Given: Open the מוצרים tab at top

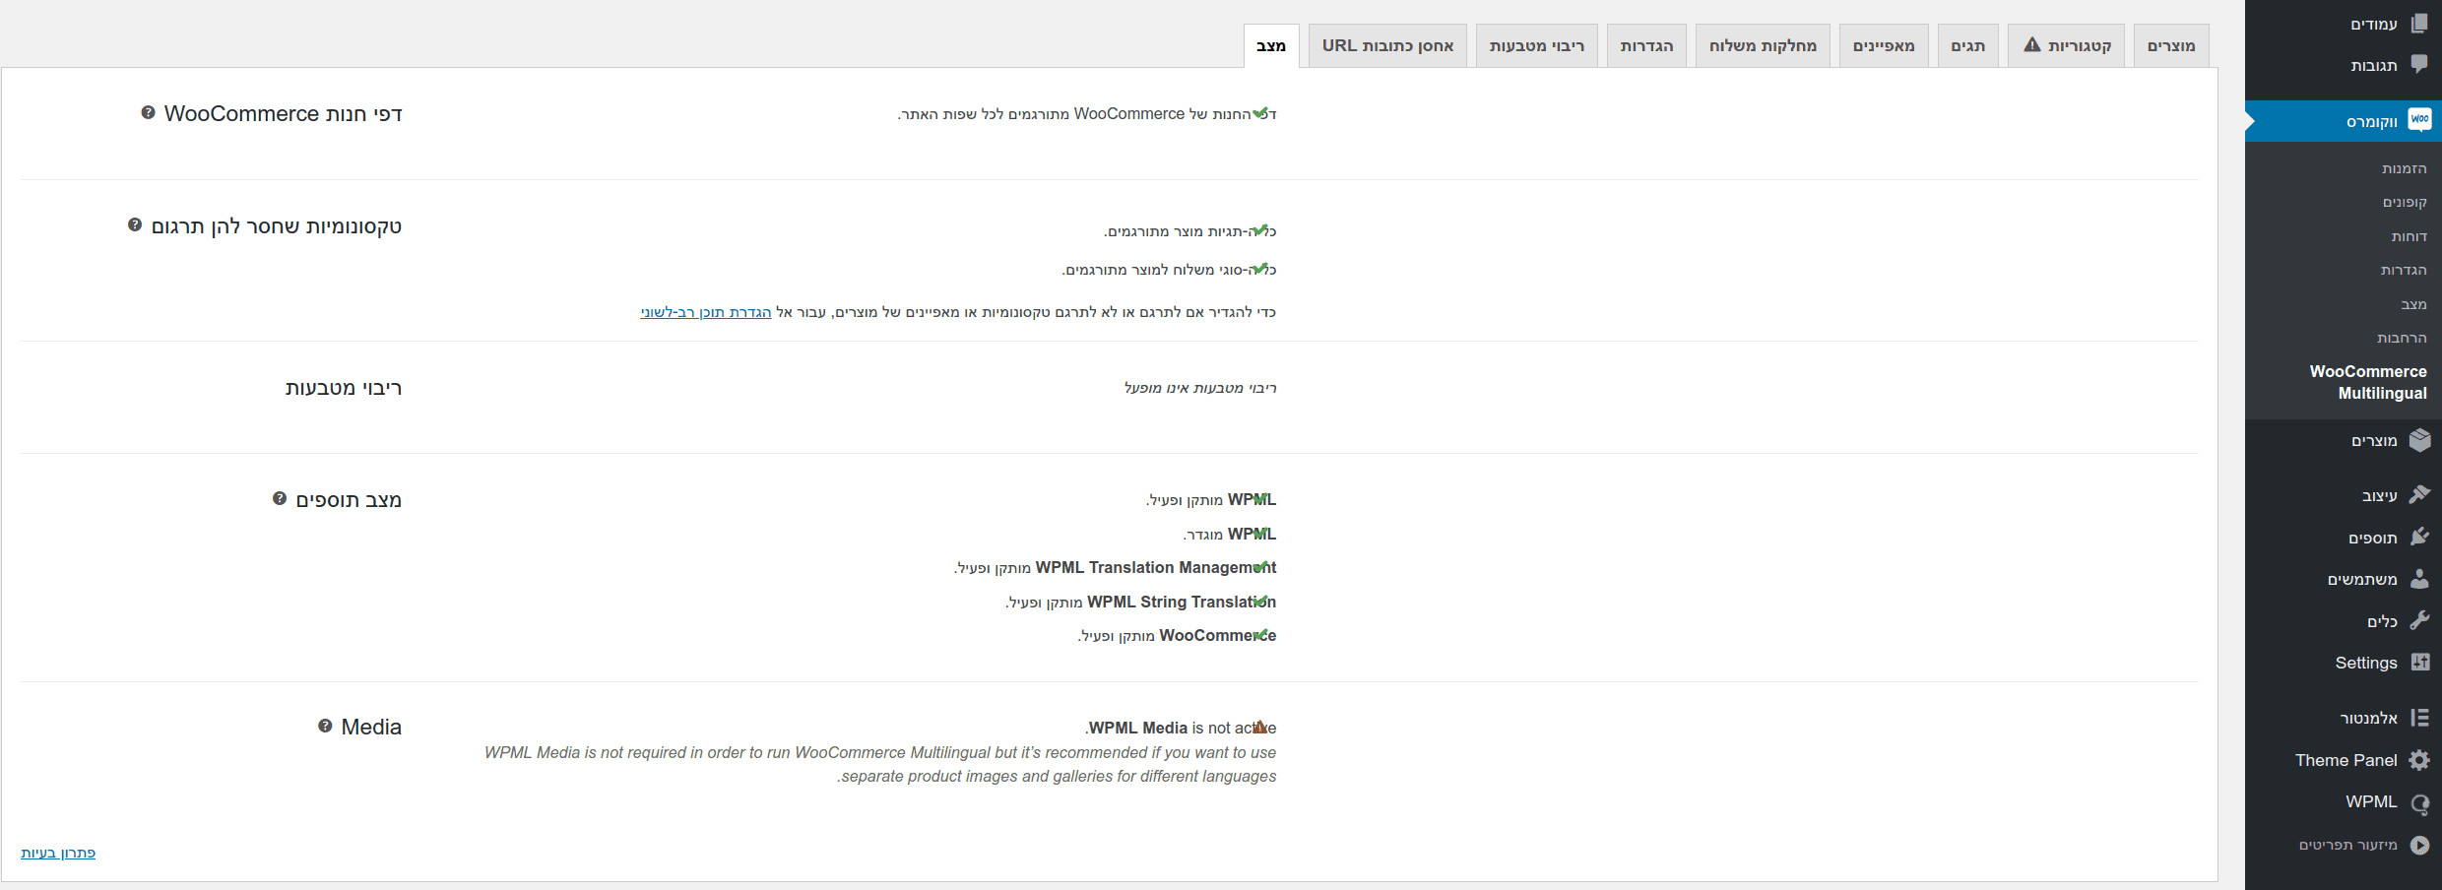Looking at the screenshot, I should point(2171,46).
